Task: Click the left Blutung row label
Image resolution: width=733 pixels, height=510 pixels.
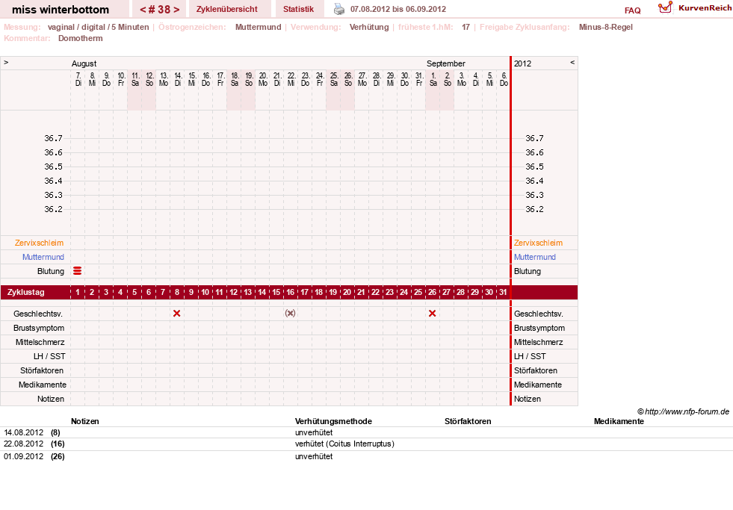Action: pyautogui.click(x=51, y=271)
